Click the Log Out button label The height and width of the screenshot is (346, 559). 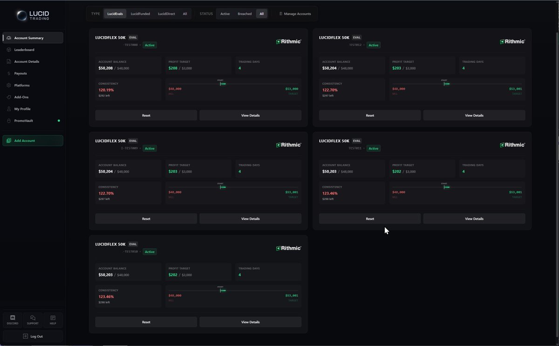[36, 336]
